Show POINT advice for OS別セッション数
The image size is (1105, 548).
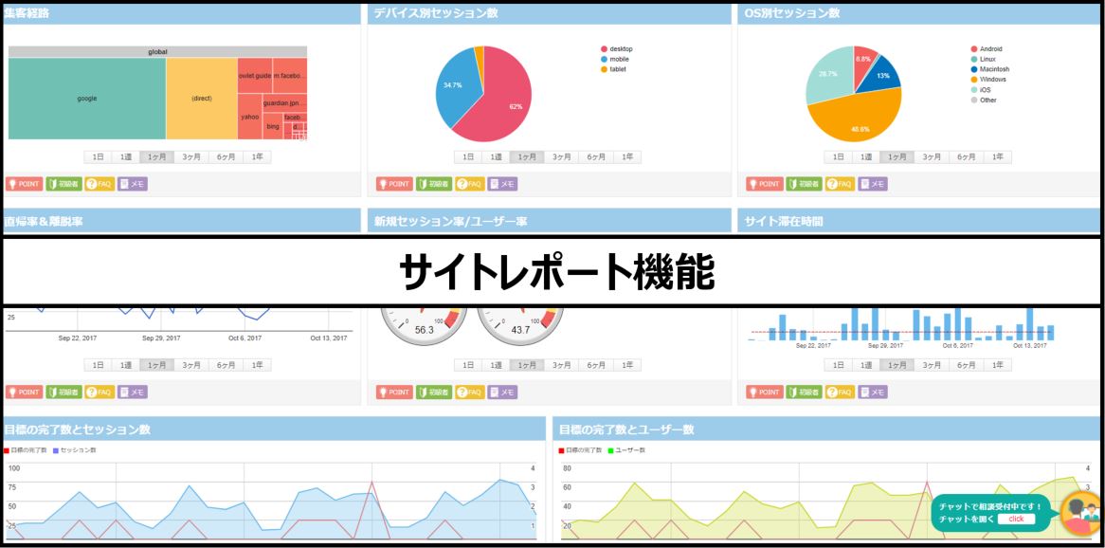coord(766,184)
